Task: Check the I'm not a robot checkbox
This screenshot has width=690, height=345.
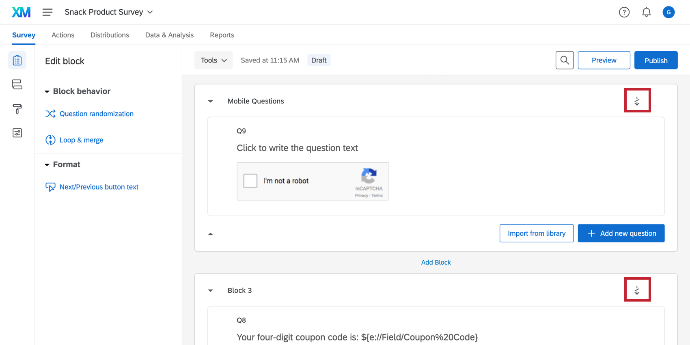Action: (250, 181)
